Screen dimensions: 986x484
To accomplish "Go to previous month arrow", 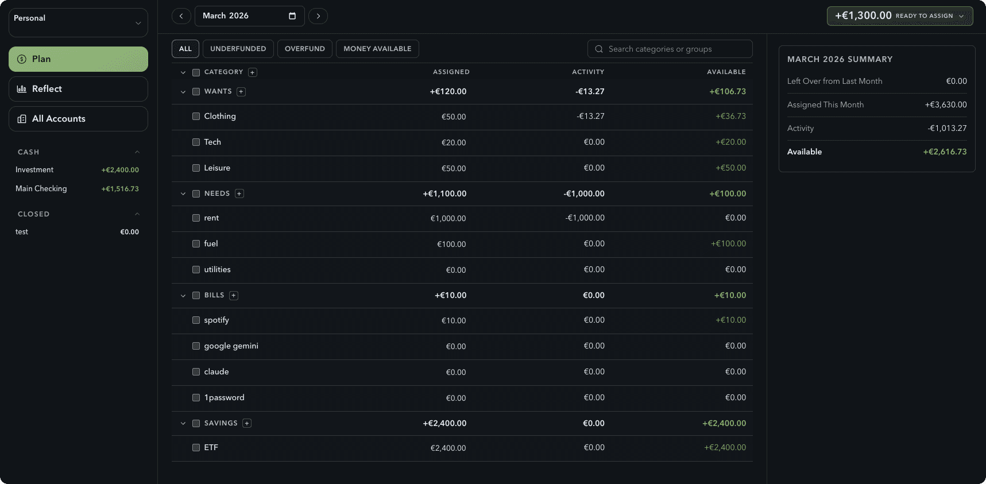I will point(181,16).
